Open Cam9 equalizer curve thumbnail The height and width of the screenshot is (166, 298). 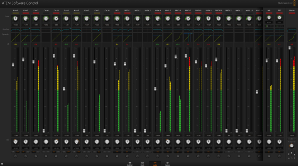pyautogui.click(x=97, y=30)
